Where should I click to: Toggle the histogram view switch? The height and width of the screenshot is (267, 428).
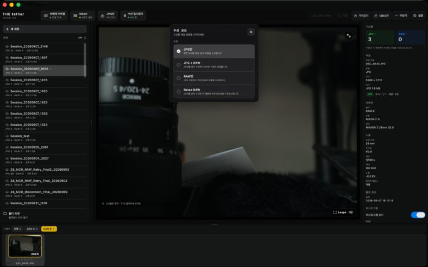point(418,215)
